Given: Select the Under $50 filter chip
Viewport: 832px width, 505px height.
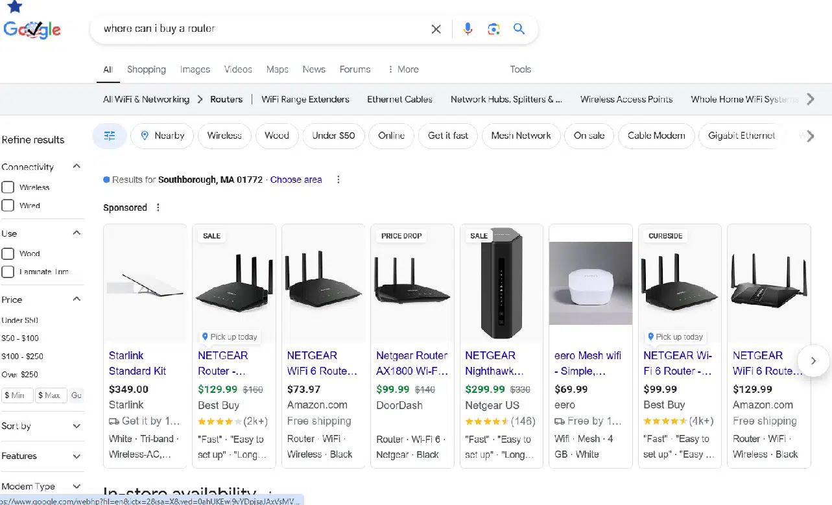Looking at the screenshot, I should [333, 135].
